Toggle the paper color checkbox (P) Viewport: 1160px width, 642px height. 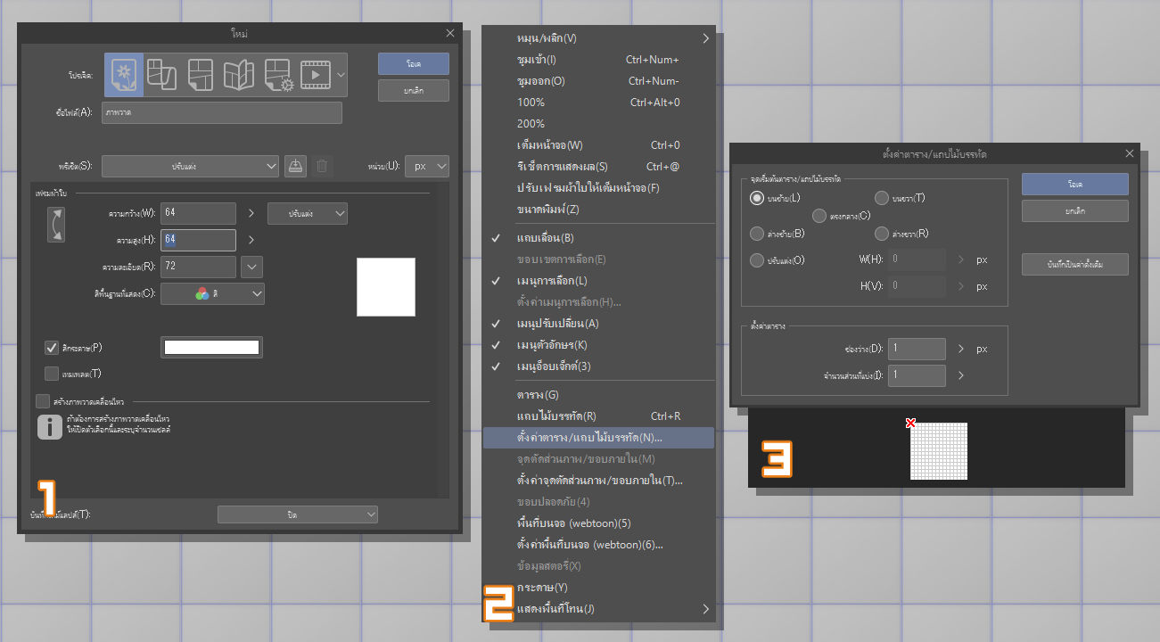[x=52, y=348]
